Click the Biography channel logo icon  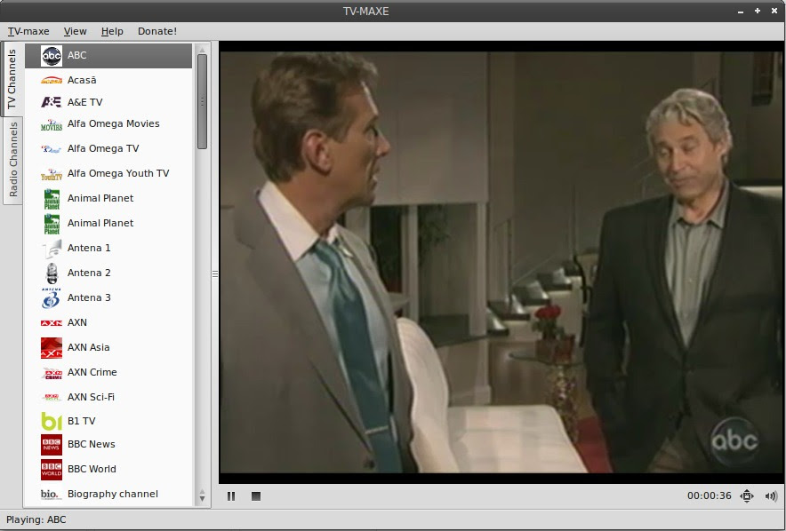52,495
